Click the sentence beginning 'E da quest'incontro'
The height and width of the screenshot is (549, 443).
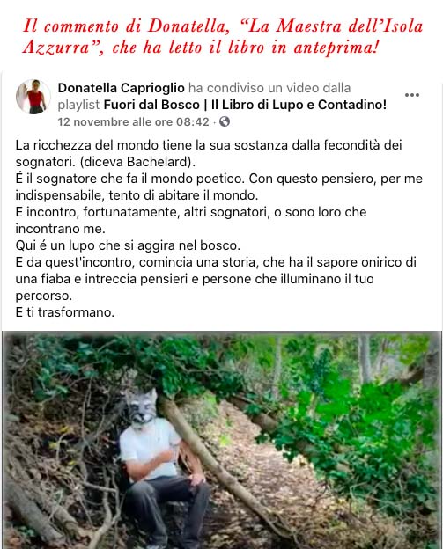[x=216, y=279]
